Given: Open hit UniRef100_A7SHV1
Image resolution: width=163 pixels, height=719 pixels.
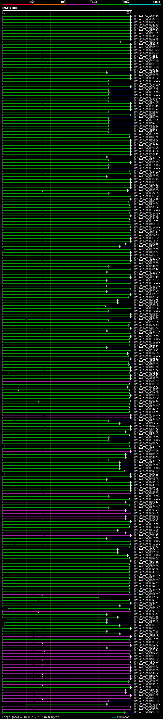Looking at the screenshot, I should (146, 387).
